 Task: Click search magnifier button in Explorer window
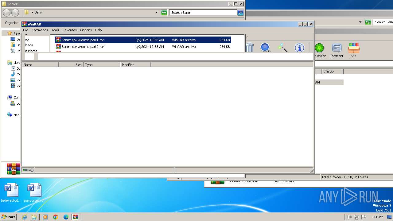pyautogui.click(x=240, y=13)
